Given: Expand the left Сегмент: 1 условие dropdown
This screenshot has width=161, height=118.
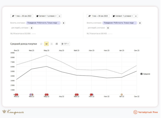Looking at the screenshot, I should [x=46, y=16].
